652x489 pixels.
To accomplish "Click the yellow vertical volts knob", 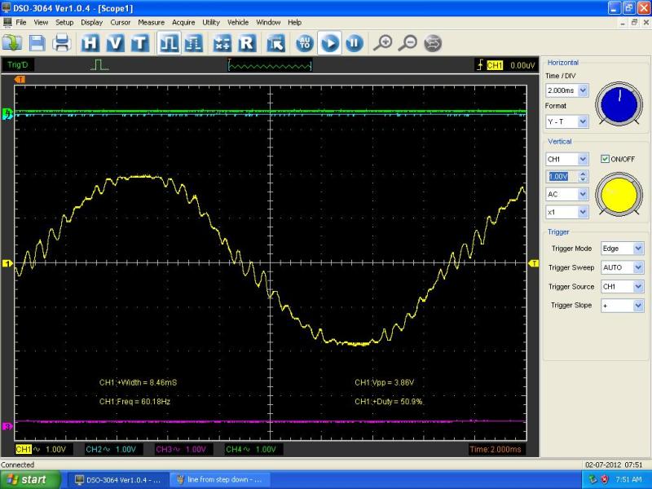I will click(619, 195).
